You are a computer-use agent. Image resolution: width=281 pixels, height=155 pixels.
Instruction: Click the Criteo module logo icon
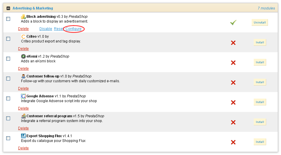point(23,37)
